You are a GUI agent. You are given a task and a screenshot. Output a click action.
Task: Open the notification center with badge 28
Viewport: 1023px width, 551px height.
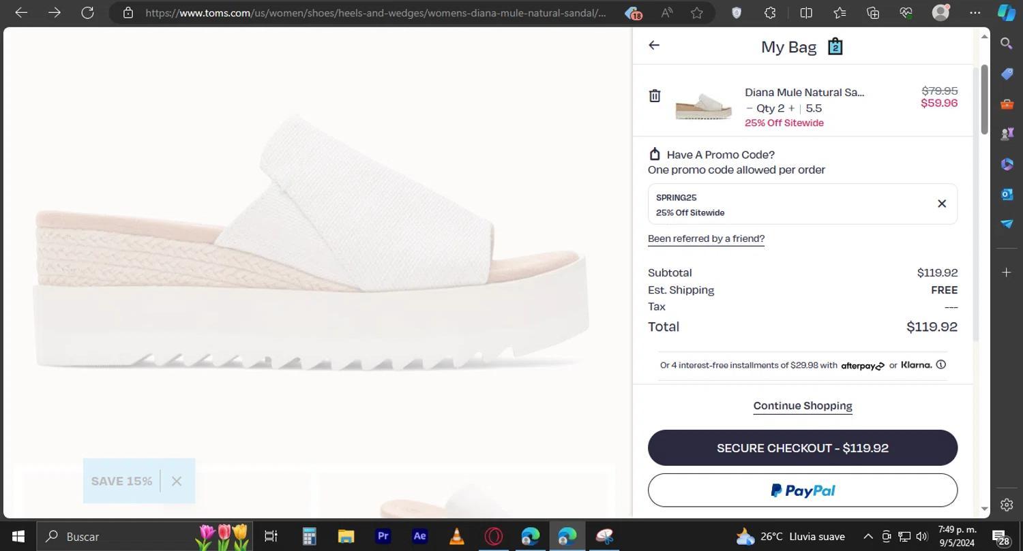tap(1000, 537)
